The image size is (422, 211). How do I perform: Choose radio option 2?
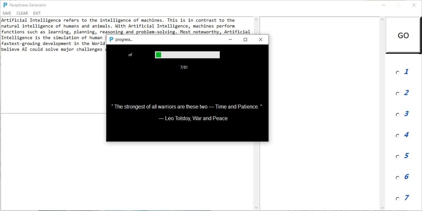(398, 94)
